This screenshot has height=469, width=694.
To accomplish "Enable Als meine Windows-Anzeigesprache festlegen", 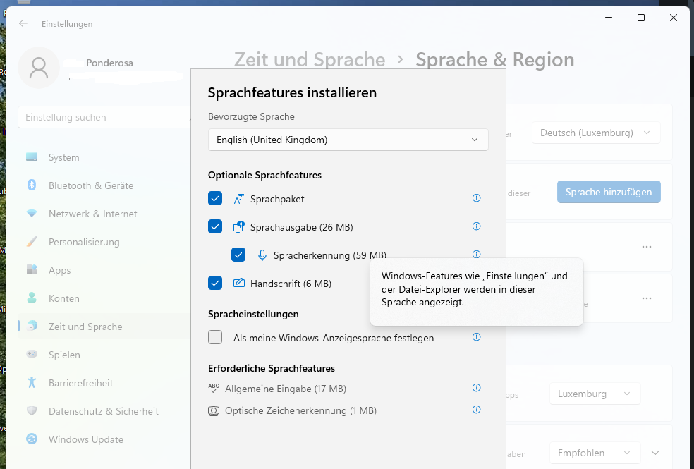I will click(x=215, y=338).
